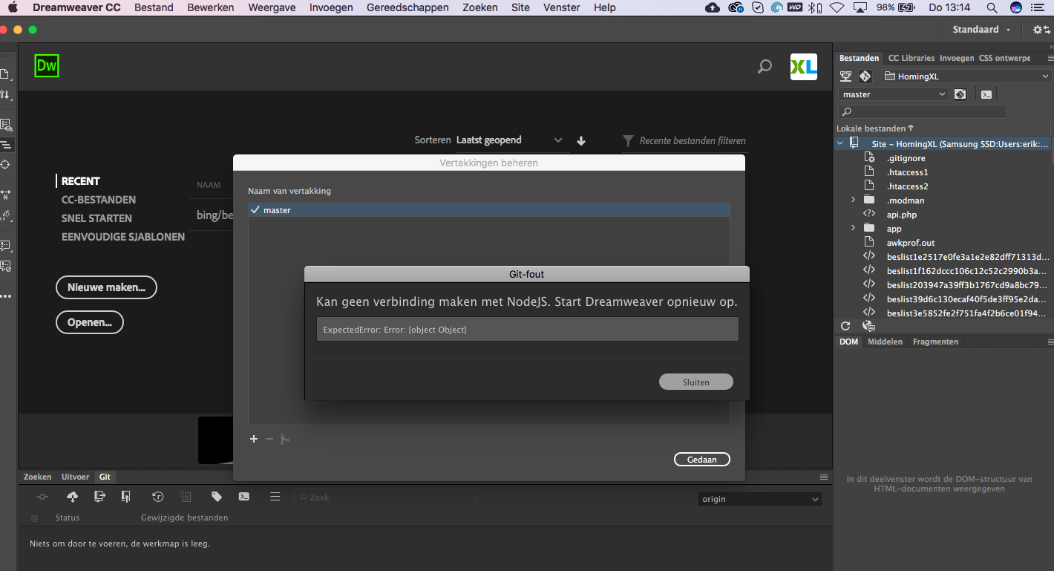This screenshot has width=1054, height=571.
Task: Click the sync settings gear icon
Action: point(1041,30)
